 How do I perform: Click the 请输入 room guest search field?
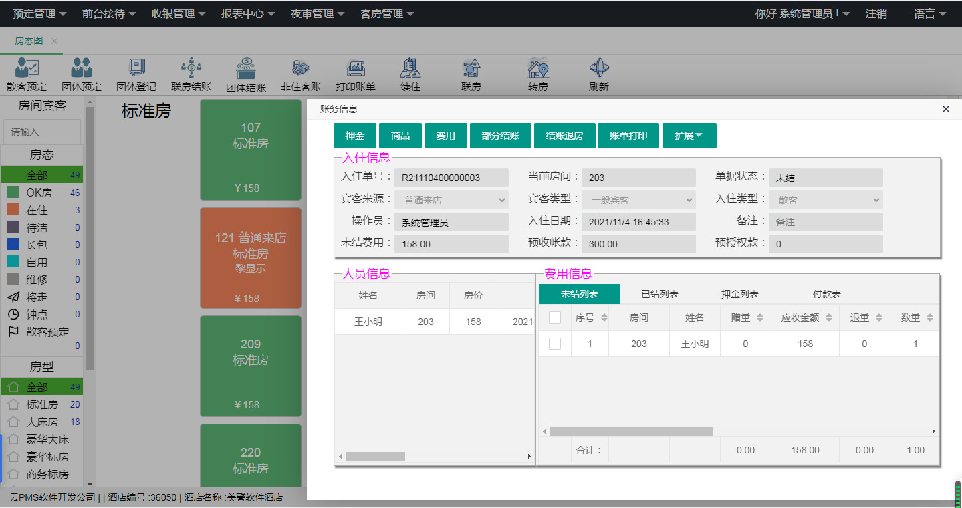[x=42, y=132]
